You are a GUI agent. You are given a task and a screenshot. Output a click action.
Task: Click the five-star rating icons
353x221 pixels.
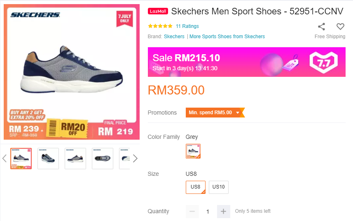coord(160,26)
